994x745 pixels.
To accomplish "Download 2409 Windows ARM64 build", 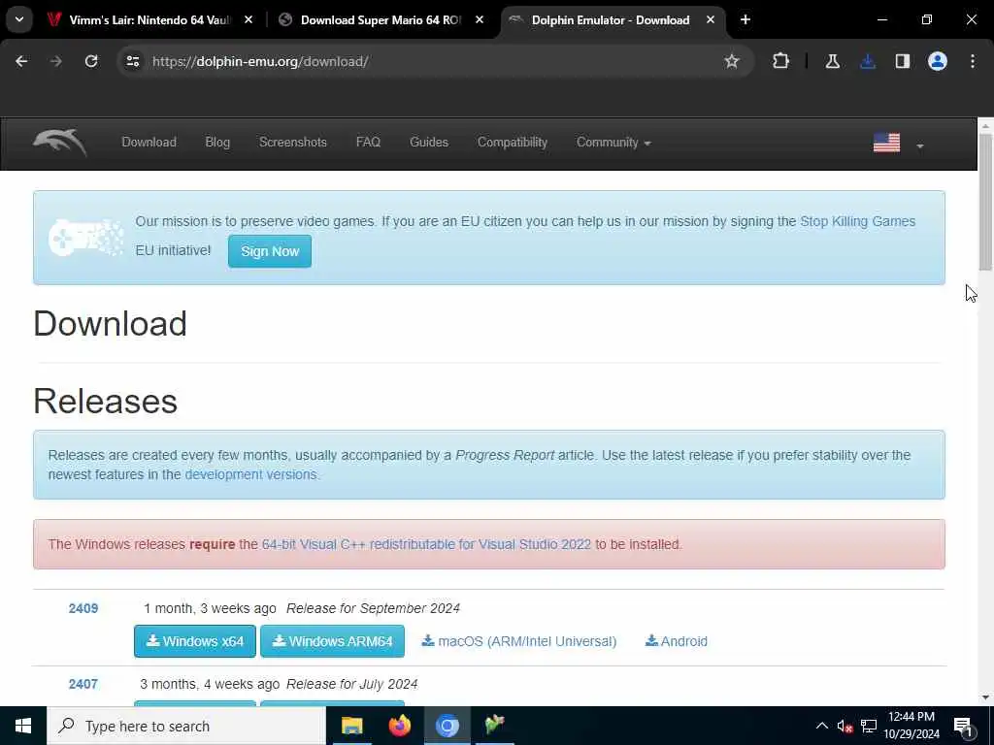I will (332, 641).
